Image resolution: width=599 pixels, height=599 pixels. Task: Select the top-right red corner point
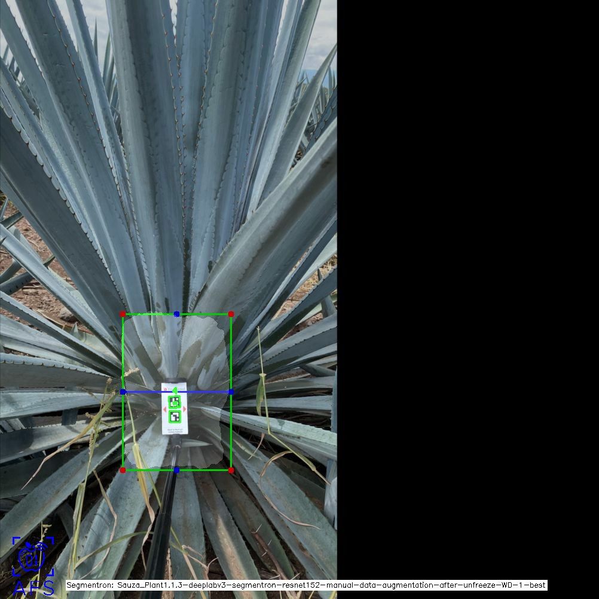click(x=231, y=314)
